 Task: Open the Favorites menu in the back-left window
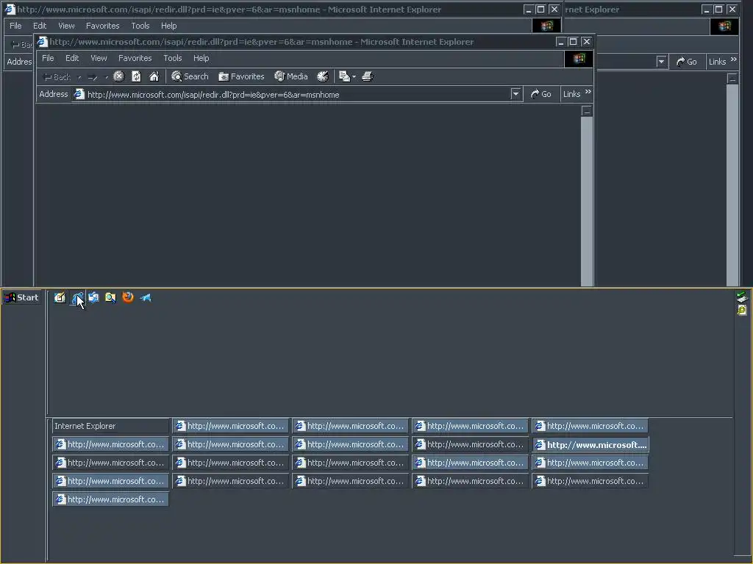(x=103, y=26)
